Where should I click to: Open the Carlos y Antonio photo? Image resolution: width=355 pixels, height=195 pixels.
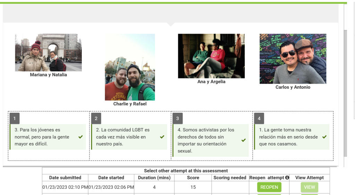(x=293, y=59)
